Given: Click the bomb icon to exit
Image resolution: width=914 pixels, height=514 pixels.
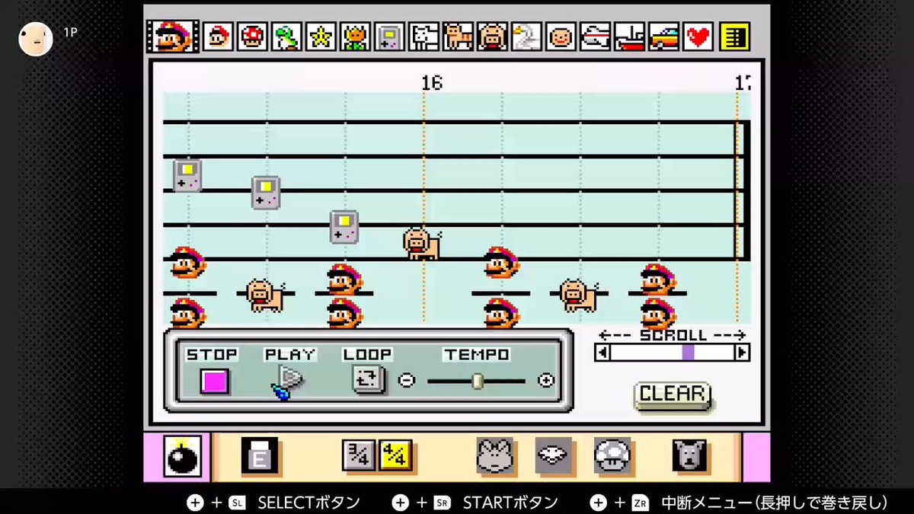Looking at the screenshot, I should click(183, 457).
